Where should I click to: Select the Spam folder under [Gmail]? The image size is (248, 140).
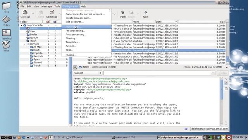37,59
